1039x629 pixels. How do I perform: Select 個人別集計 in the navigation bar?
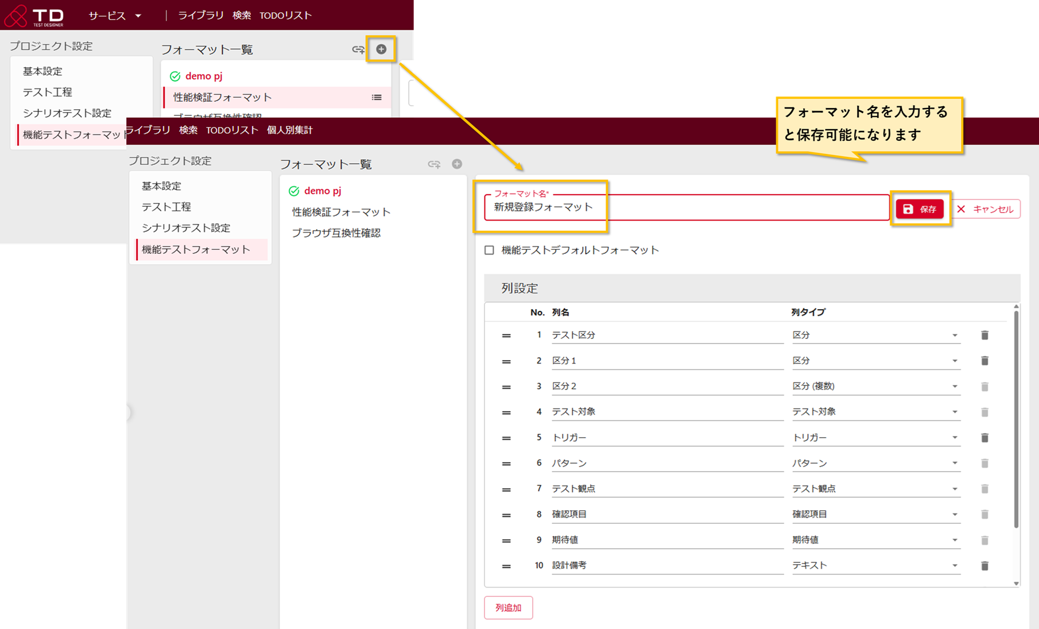290,130
